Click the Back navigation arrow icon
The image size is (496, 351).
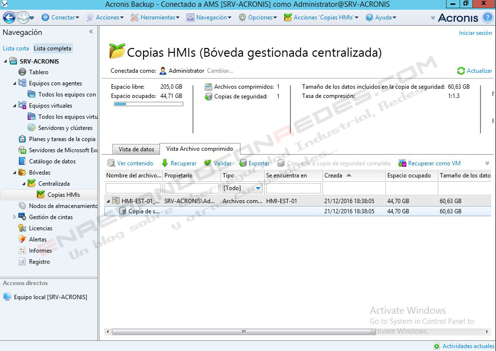[9, 17]
